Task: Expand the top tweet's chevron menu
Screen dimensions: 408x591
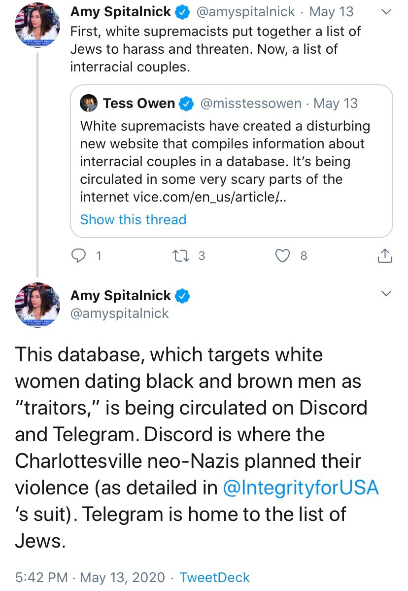Action: (387, 12)
